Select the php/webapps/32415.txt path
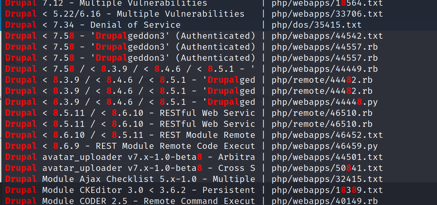This screenshot has width=437, height=205. pyautogui.click(x=327, y=179)
